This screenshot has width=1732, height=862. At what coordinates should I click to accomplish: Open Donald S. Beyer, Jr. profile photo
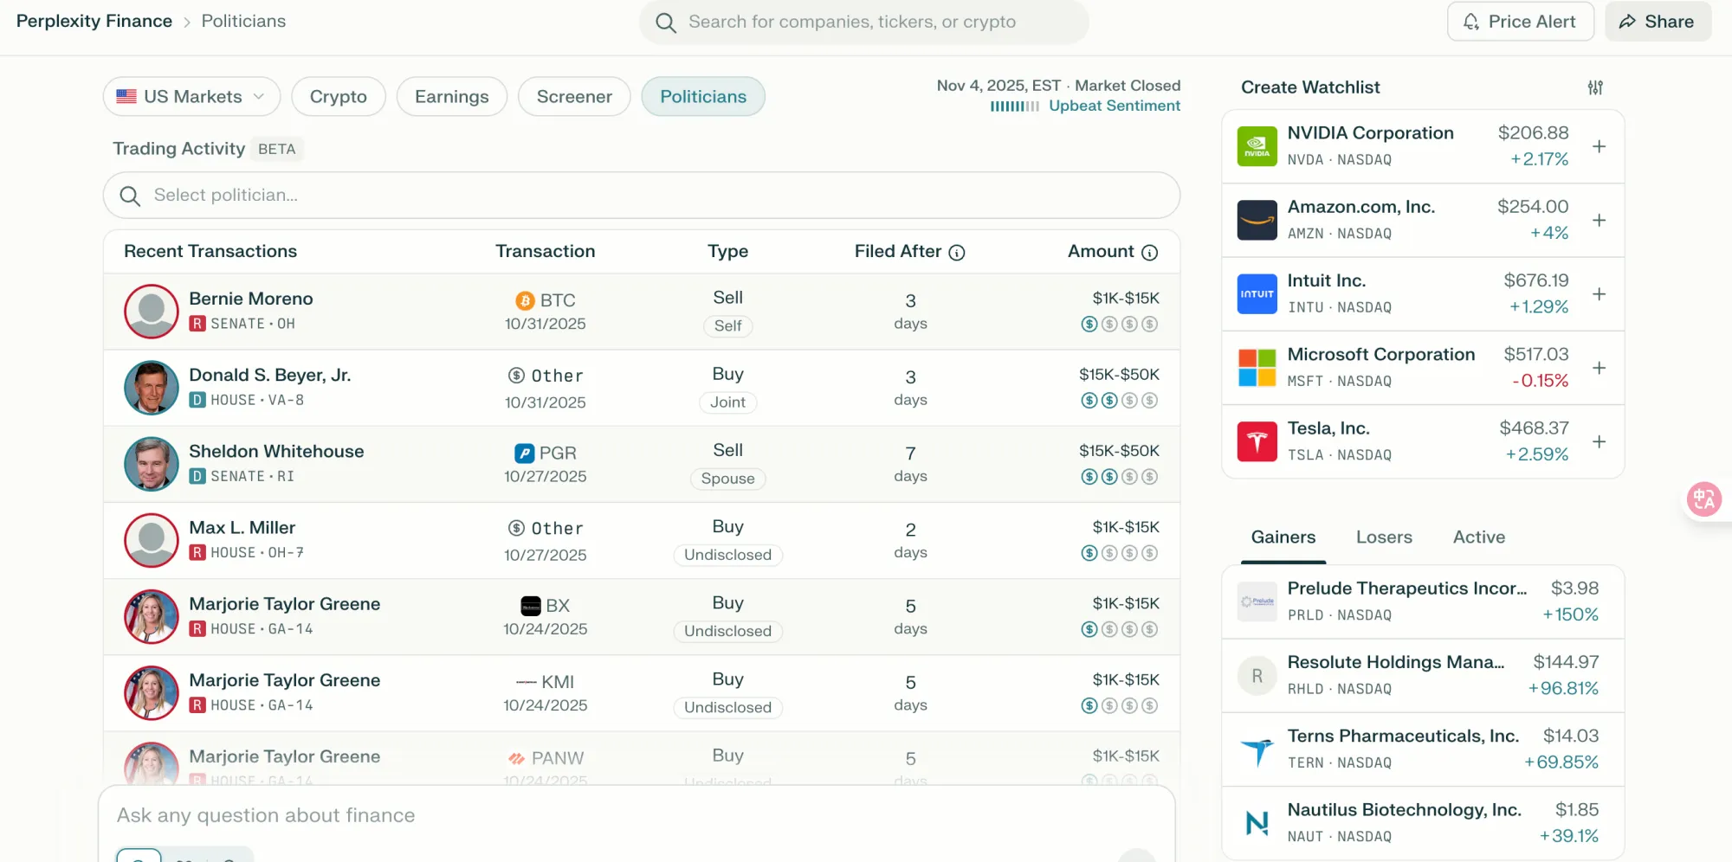(x=152, y=388)
